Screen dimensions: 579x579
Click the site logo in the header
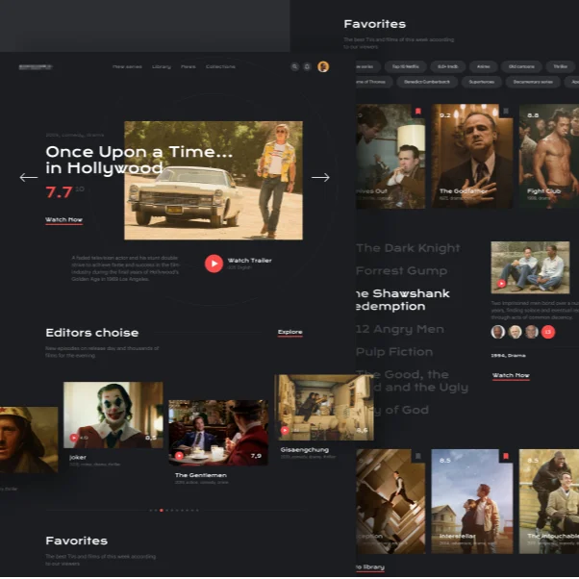36,66
